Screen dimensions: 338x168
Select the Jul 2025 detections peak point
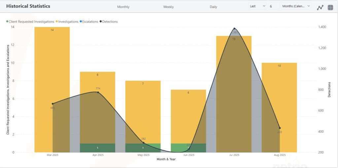pos(234,28)
